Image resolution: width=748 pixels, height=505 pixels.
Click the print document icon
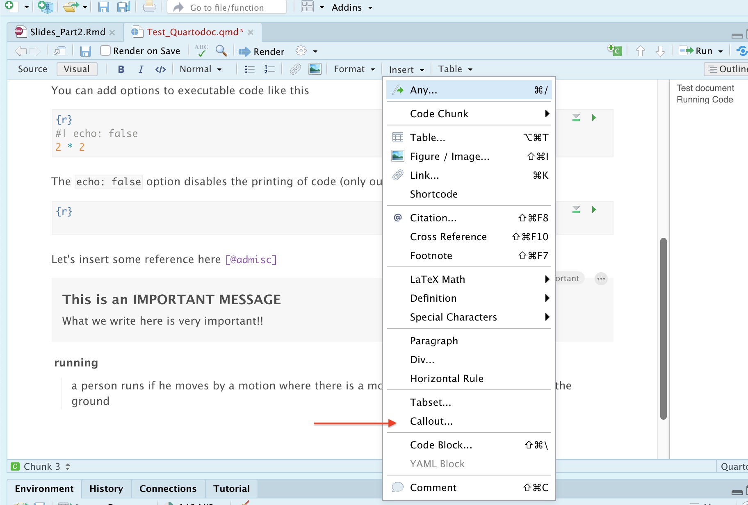point(149,7)
